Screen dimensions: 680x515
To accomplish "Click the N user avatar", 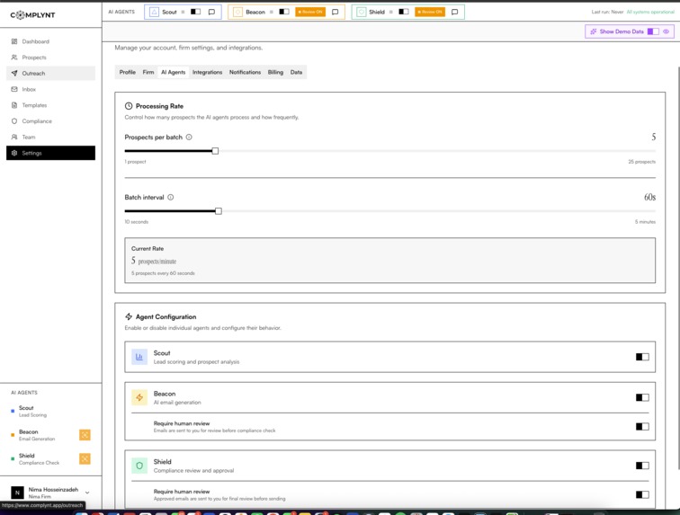I will point(17,493).
